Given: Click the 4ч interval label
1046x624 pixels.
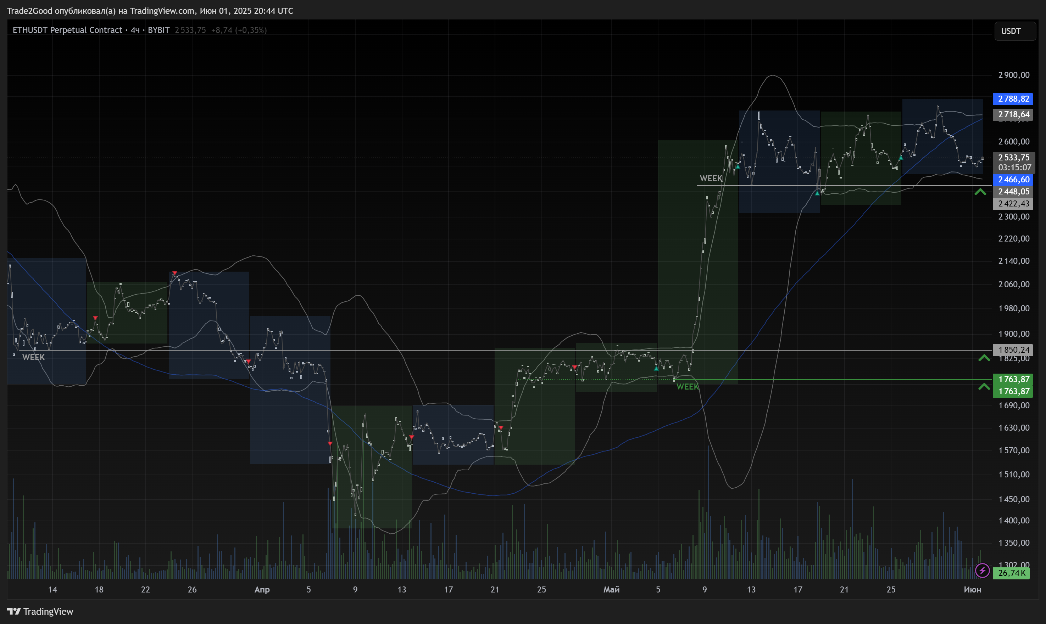Looking at the screenshot, I should click(135, 30).
